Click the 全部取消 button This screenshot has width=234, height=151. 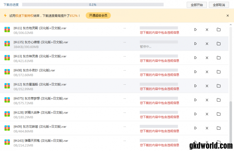pos(219,5)
